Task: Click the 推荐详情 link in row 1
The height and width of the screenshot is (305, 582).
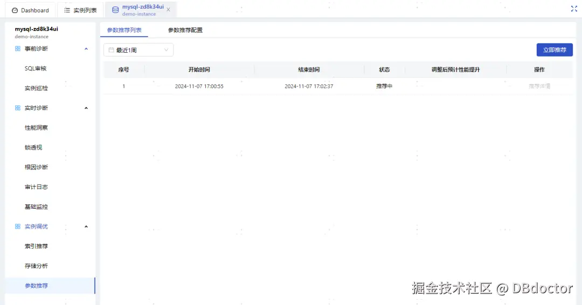Action: click(x=539, y=86)
